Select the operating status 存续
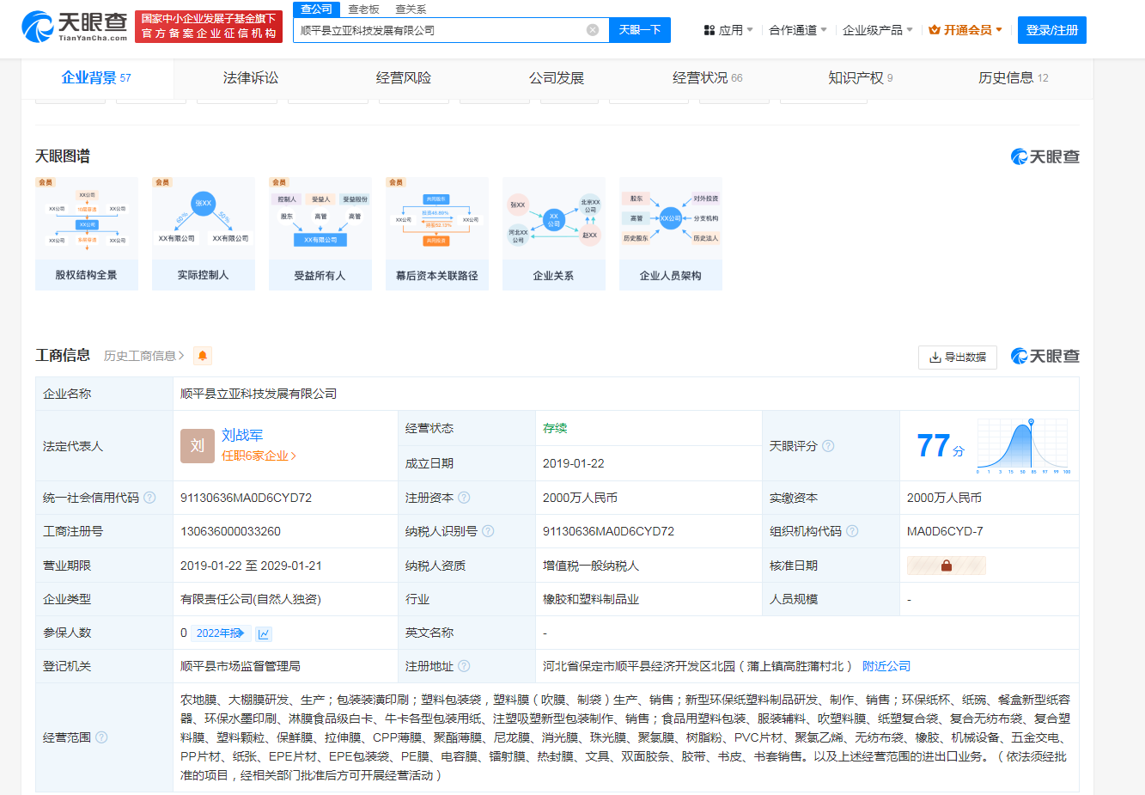This screenshot has height=795, width=1145. point(555,428)
